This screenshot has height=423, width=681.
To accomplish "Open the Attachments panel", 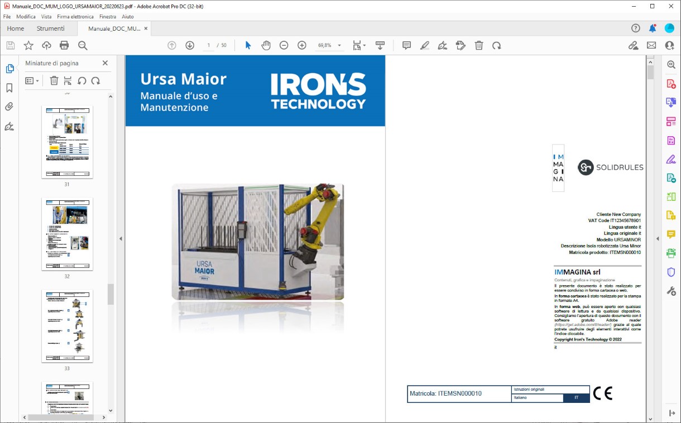I will pos(10,107).
